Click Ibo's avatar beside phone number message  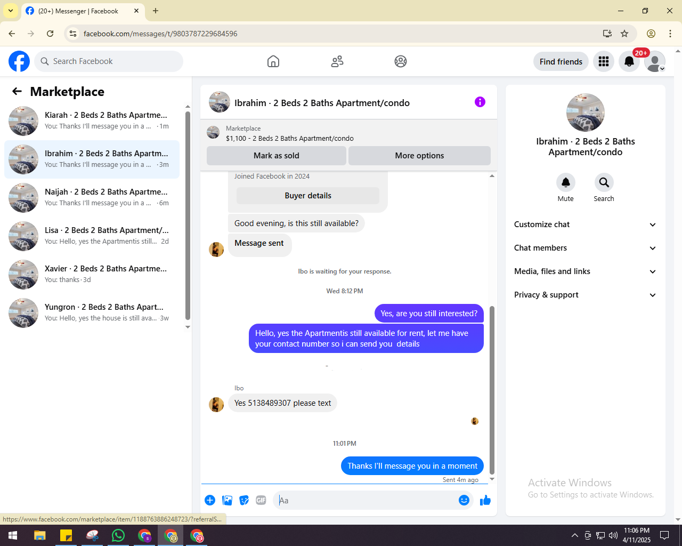(216, 404)
